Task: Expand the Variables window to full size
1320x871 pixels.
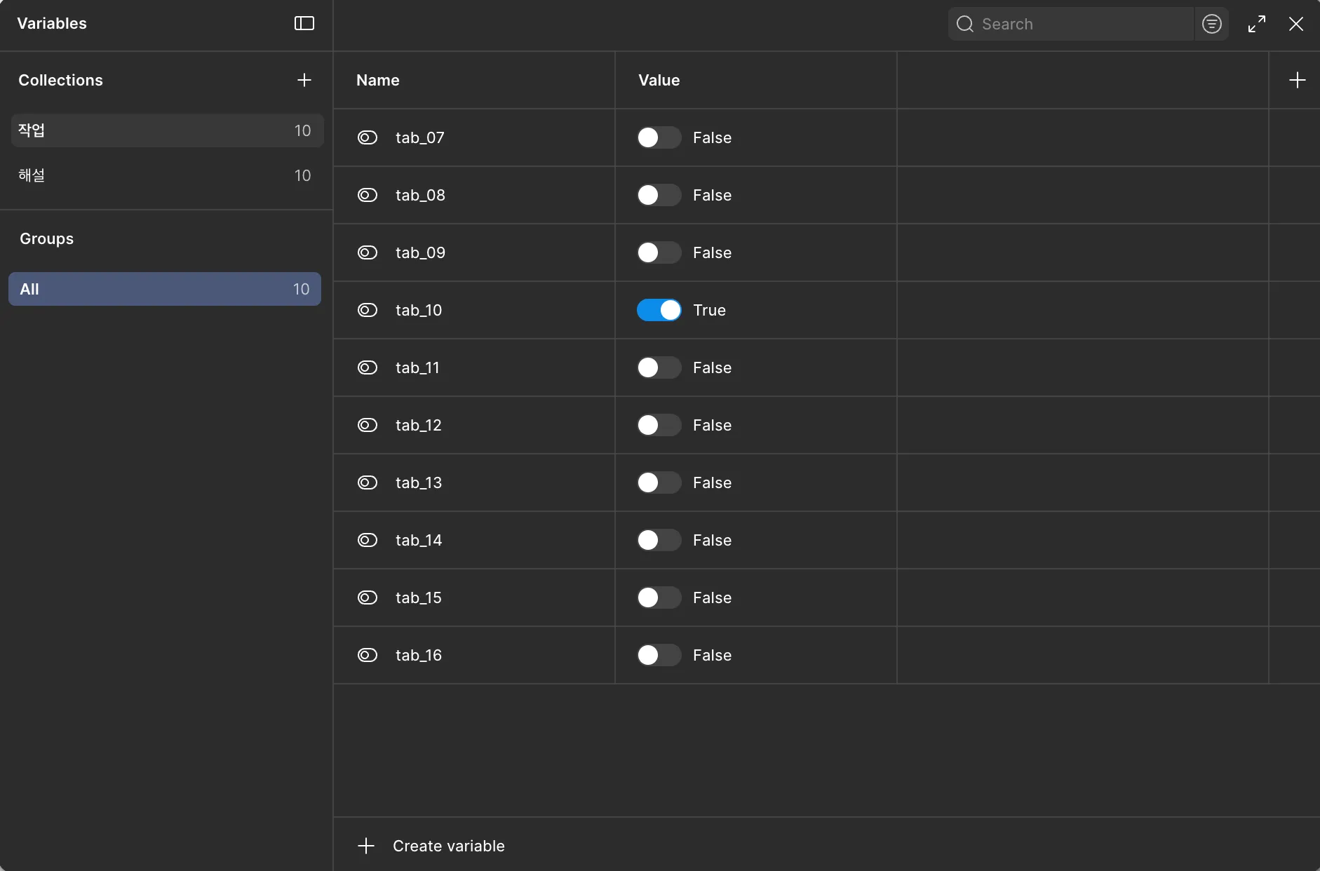Action: 1257,24
